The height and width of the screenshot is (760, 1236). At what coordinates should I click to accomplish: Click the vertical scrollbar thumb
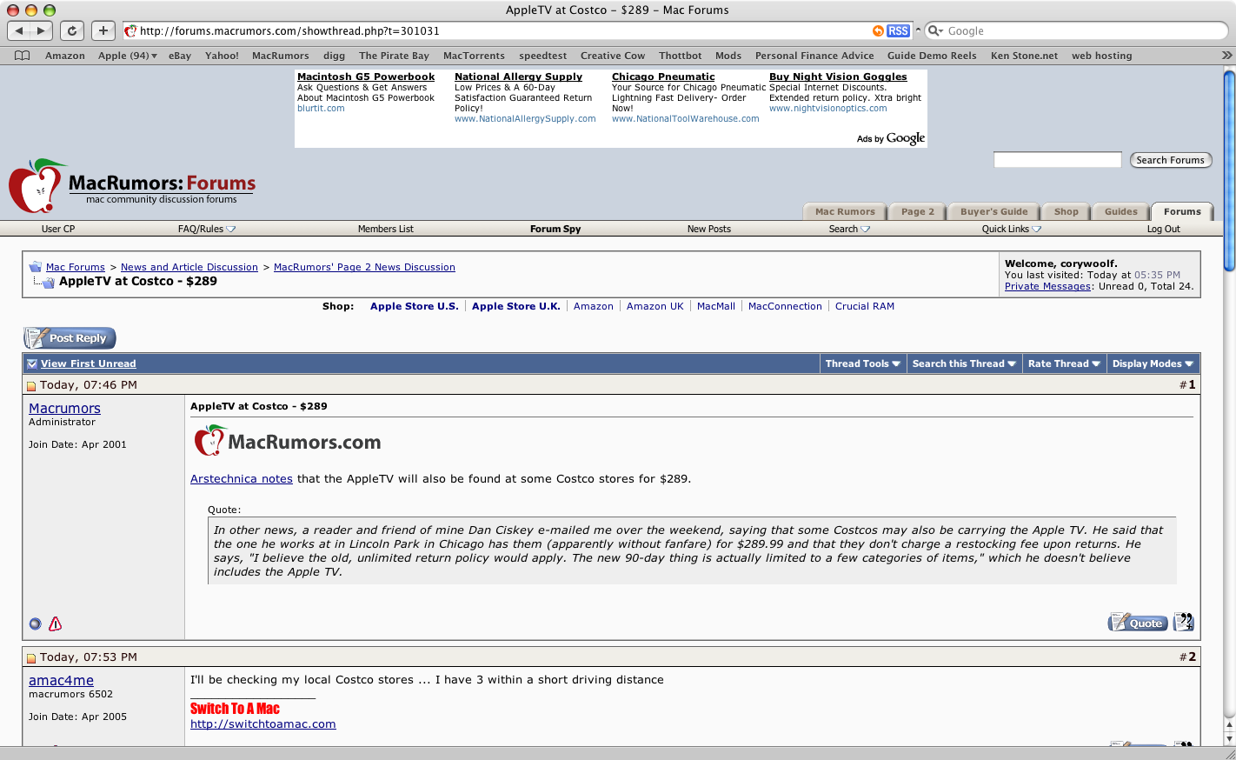tap(1229, 170)
